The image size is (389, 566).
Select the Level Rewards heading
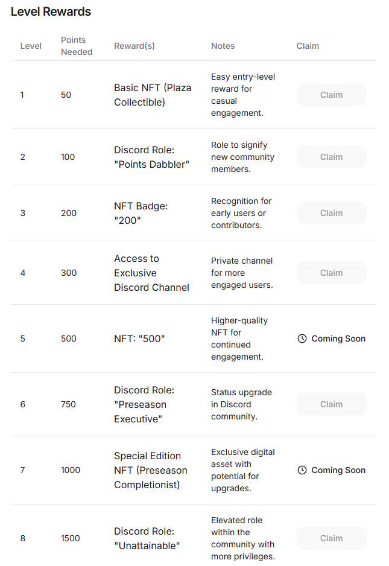pos(51,11)
